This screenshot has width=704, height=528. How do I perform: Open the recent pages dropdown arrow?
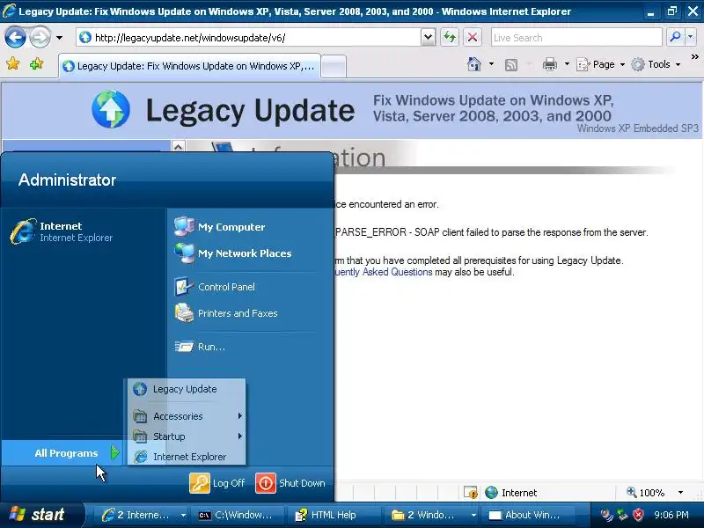[59, 38]
